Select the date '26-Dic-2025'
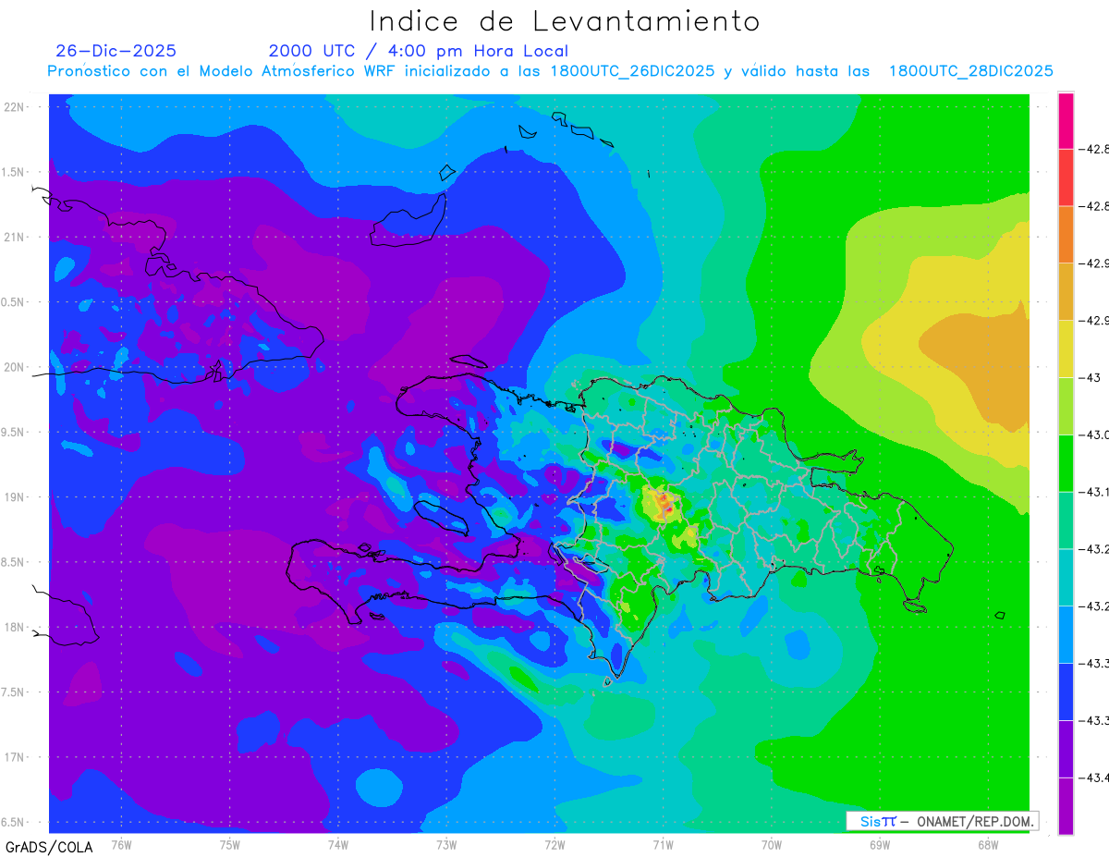 [x=116, y=52]
